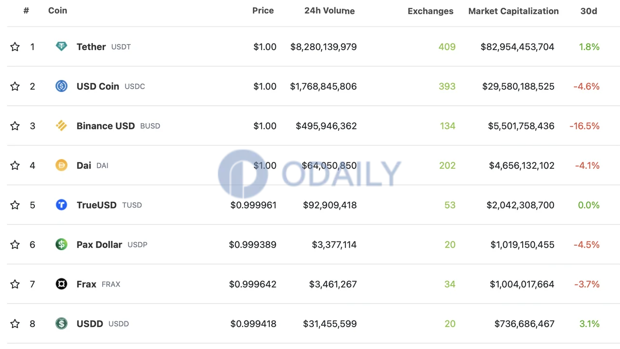Click the USD Coin logo icon
The width and height of the screenshot is (620, 349).
click(62, 86)
